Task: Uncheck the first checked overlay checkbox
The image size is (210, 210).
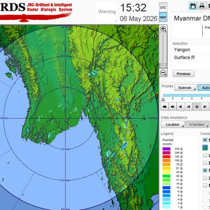Action: click(x=205, y=140)
